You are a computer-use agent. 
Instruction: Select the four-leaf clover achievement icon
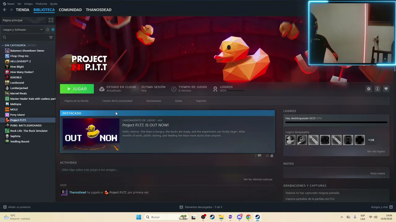tap(360, 140)
